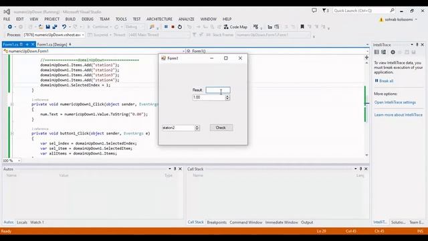428x241 pixels.
Task: Switch to the Immediate Window tab
Action: [x=282, y=222]
